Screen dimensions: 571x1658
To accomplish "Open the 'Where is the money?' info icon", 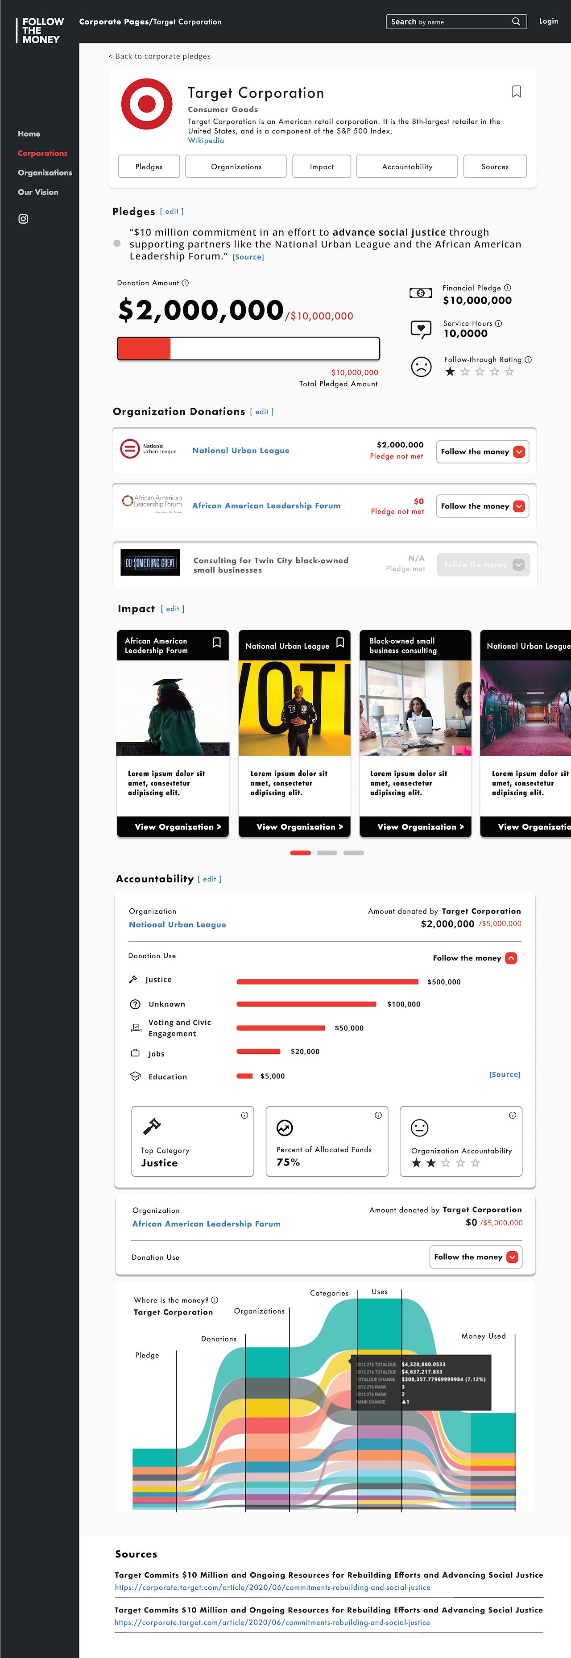I will 215,1300.
